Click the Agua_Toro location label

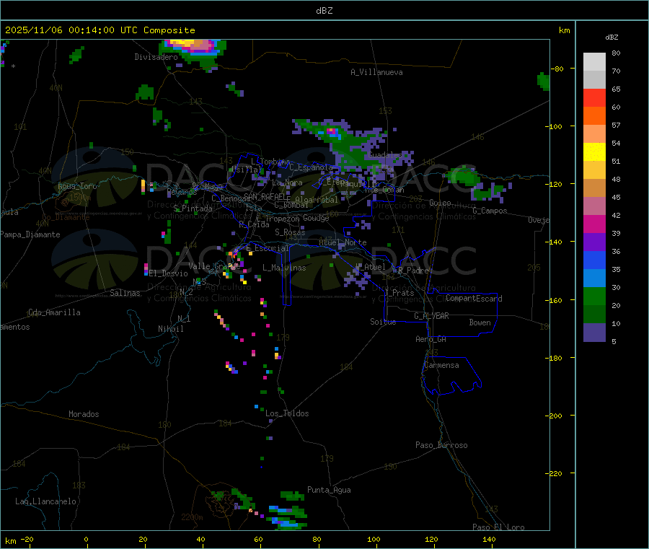(x=77, y=186)
